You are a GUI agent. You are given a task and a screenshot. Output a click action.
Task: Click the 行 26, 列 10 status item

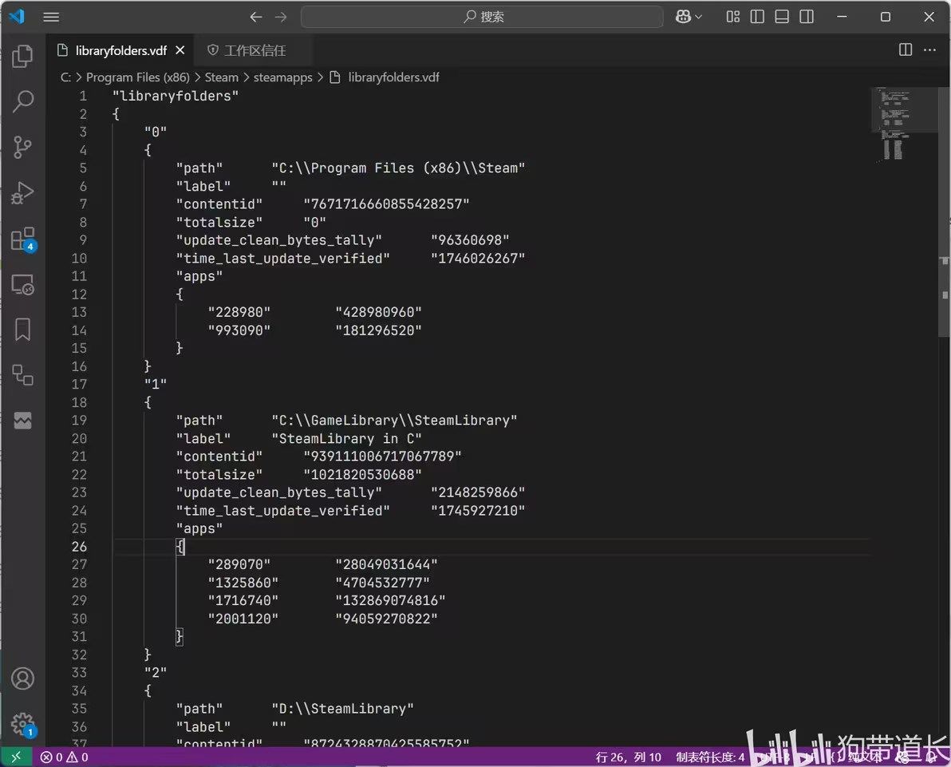[x=628, y=757]
